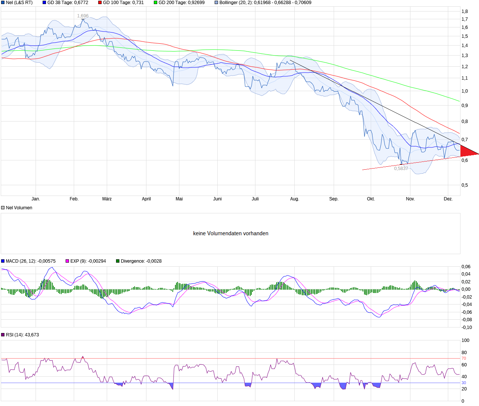Select the 'GD 38 Tage: 0,6772' legend text
Image resolution: width=479 pixels, height=406 pixels.
[x=68, y=3]
